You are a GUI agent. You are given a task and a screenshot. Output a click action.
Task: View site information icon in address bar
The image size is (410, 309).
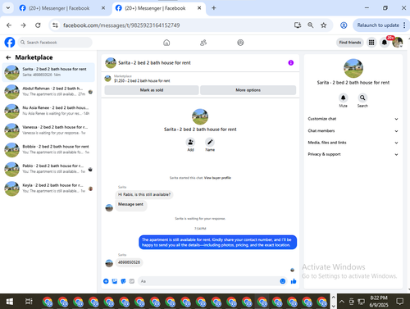[x=55, y=25]
